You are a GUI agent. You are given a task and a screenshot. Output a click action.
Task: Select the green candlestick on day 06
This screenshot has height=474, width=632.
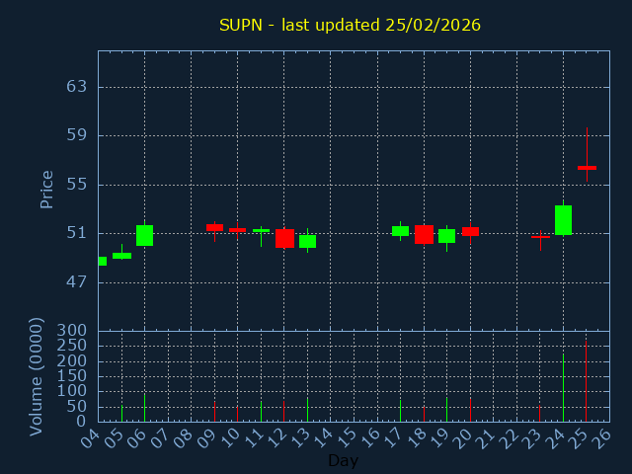(144, 235)
